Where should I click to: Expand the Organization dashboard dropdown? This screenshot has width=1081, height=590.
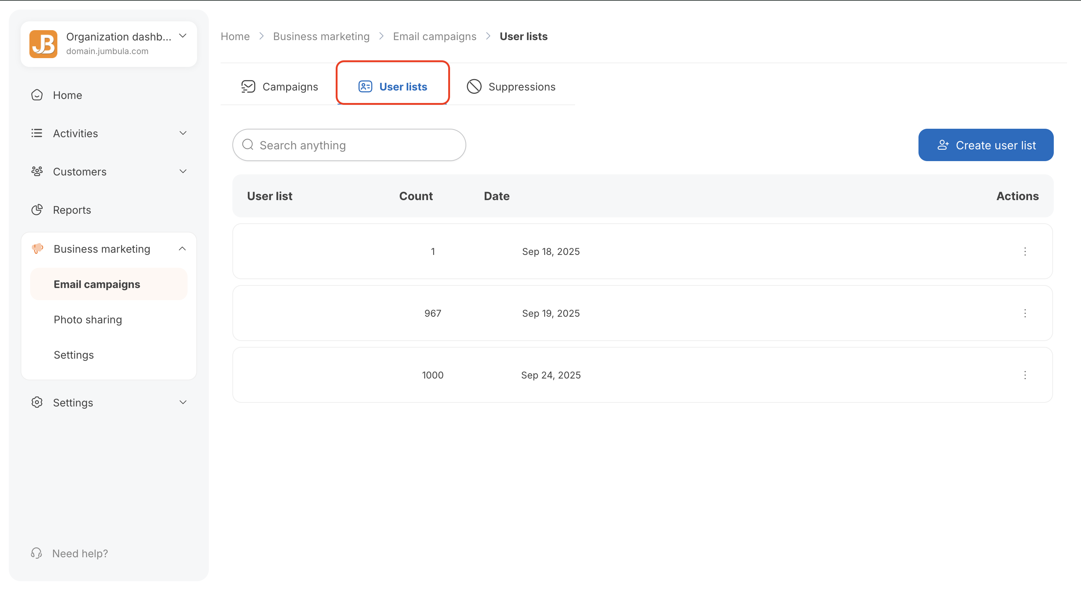(x=183, y=36)
